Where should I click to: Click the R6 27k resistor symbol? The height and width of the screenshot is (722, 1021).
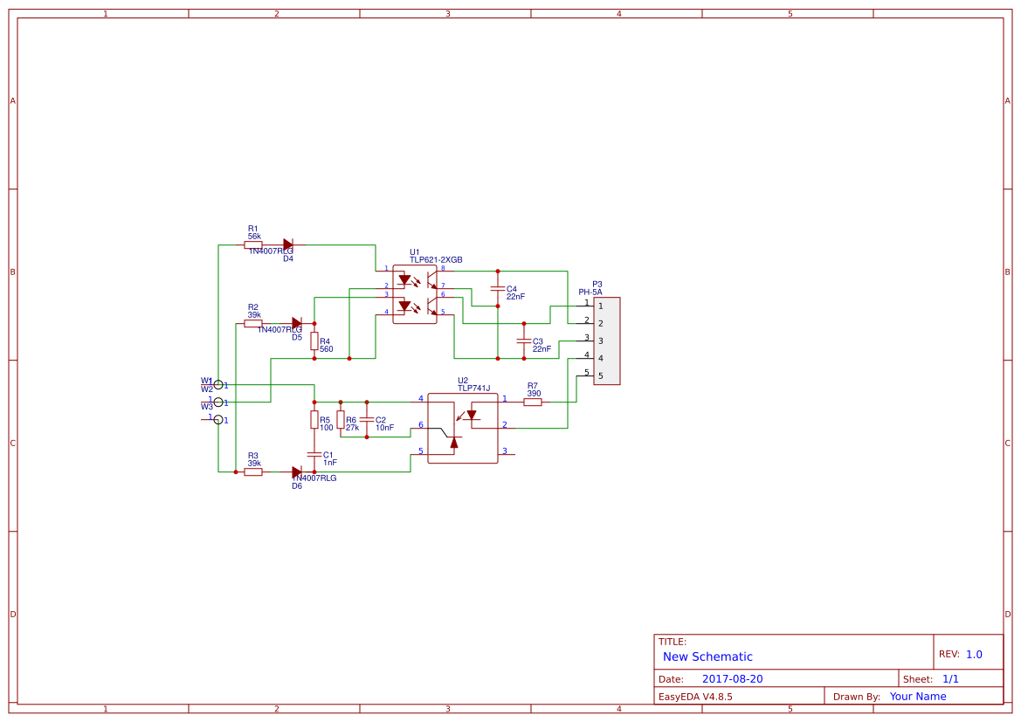[341, 420]
